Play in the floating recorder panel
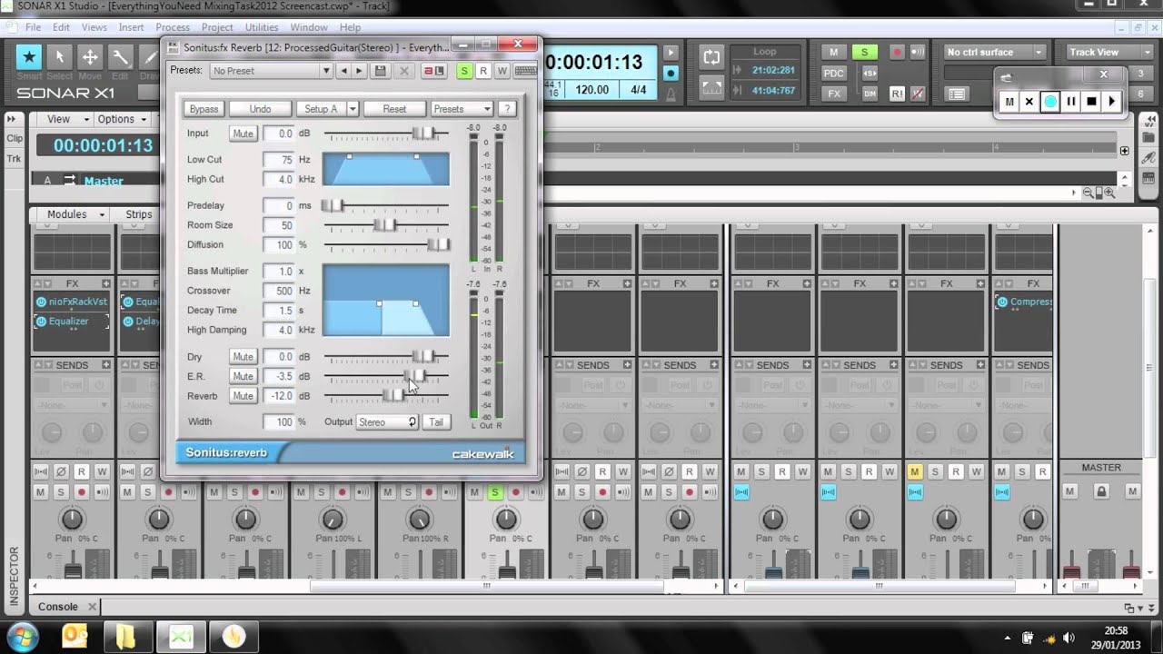The height and width of the screenshot is (654, 1163). pos(1112,102)
